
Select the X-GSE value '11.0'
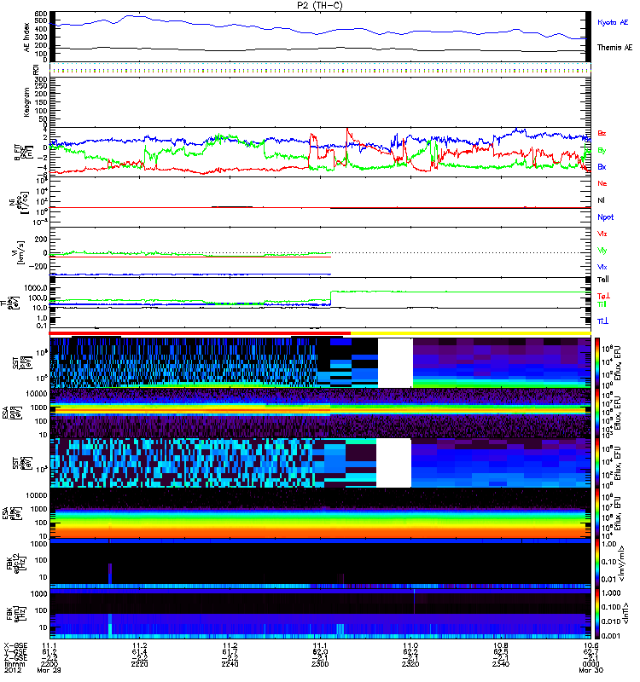(410, 646)
